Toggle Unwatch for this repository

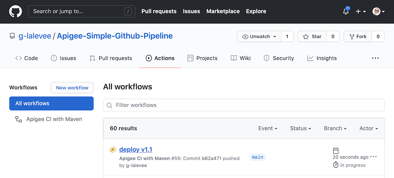pos(259,36)
